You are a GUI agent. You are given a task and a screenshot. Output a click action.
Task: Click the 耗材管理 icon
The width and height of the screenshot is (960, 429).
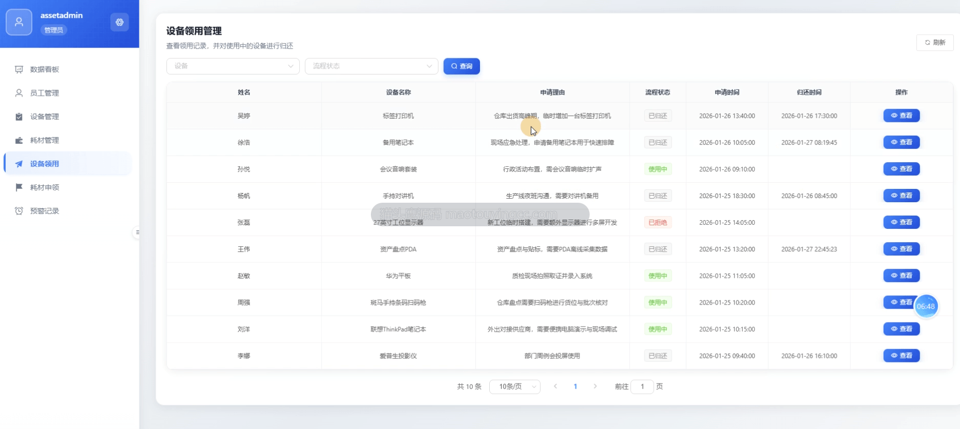19,140
